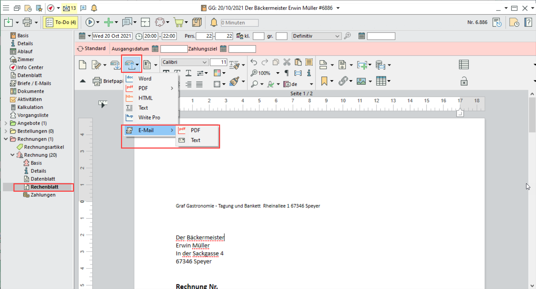This screenshot has width=536, height=289.
Task: Open Zahlungen in the sidebar tree
Action: coord(43,195)
